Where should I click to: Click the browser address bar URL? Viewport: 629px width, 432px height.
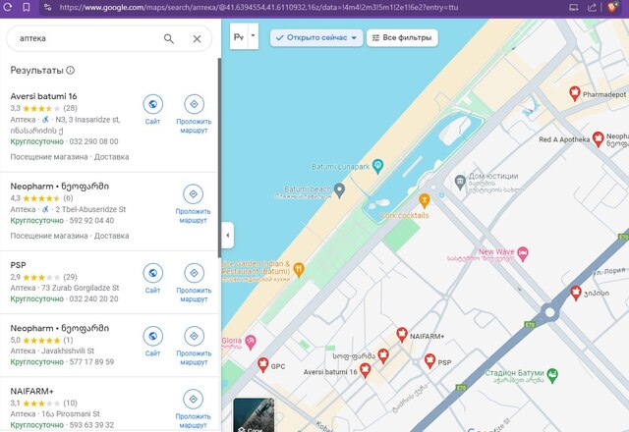click(258, 7)
